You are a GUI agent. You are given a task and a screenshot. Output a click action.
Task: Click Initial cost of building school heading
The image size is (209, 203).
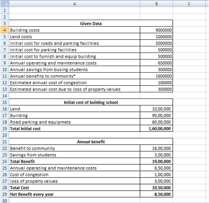(x=91, y=102)
